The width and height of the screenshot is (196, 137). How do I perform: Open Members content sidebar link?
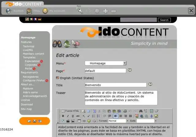pyautogui.click(x=33, y=54)
